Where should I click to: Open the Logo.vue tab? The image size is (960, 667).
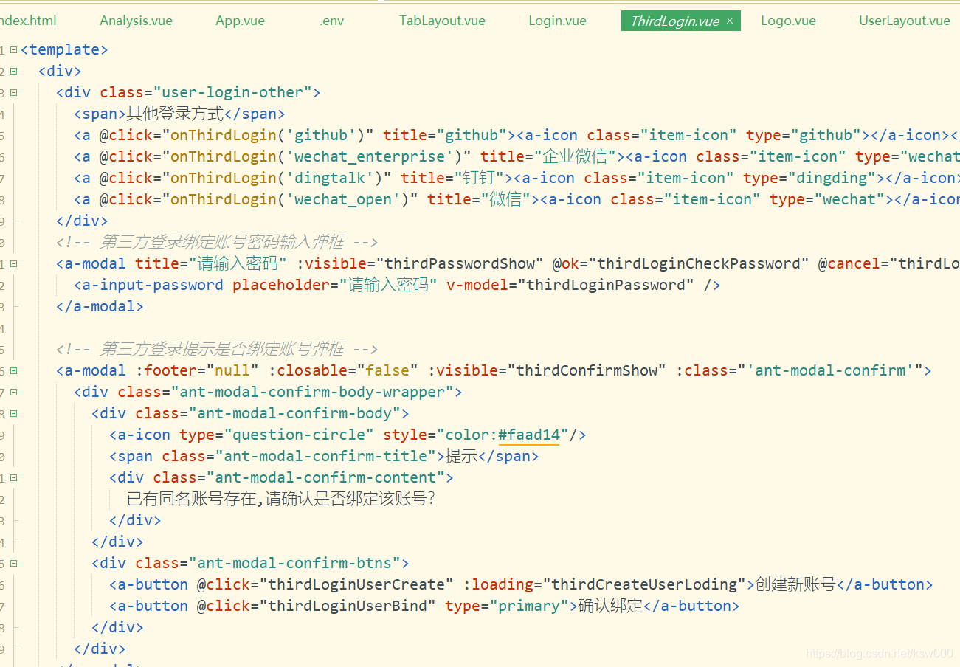(788, 21)
